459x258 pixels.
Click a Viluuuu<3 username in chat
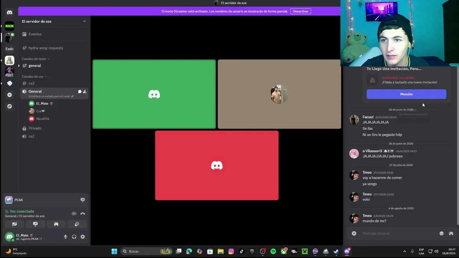[x=372, y=151]
